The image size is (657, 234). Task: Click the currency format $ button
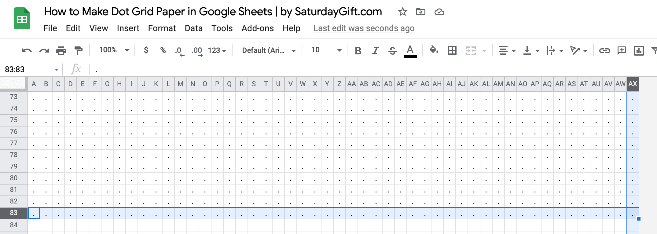(x=146, y=50)
